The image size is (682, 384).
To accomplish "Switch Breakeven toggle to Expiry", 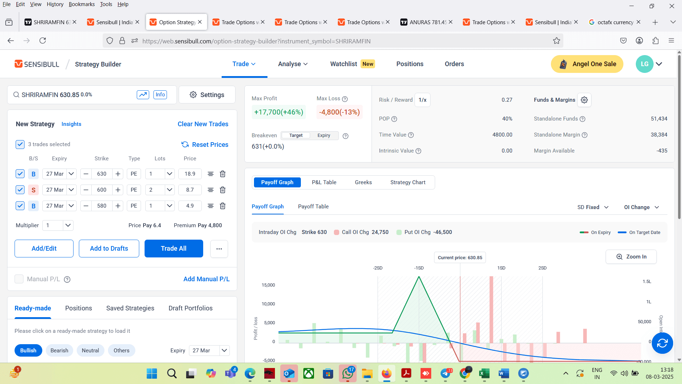I will (x=324, y=135).
